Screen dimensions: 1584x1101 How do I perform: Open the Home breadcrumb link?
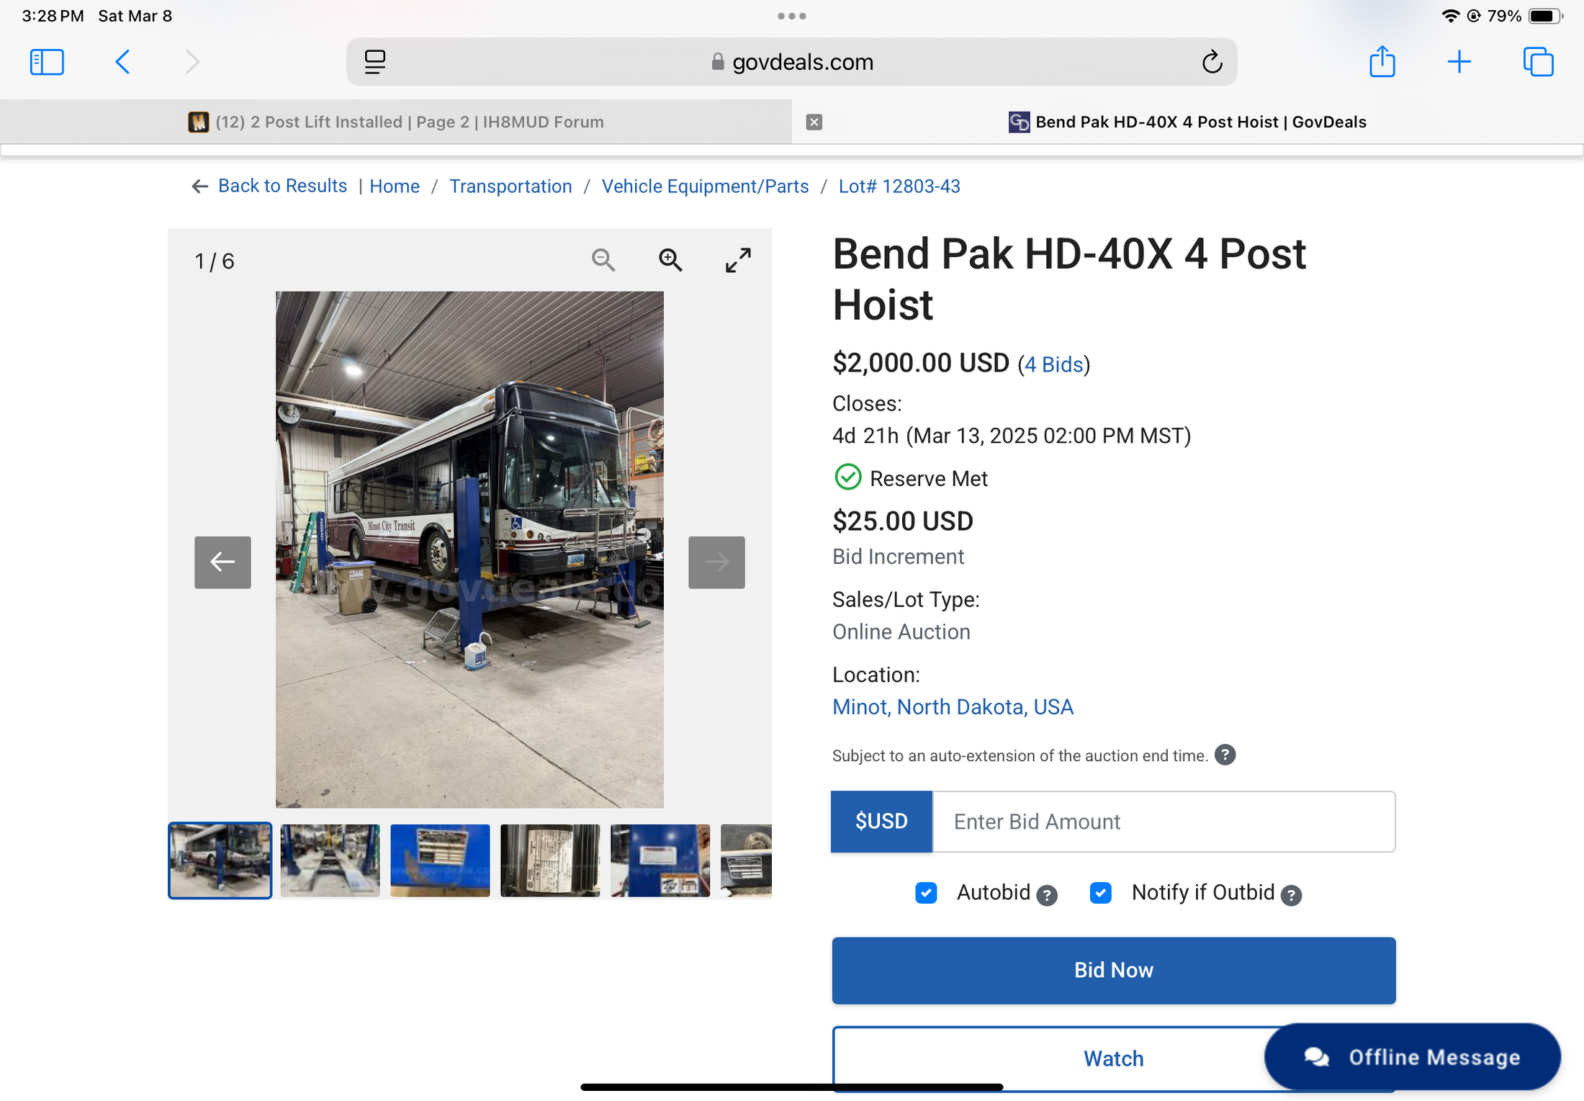(x=395, y=187)
